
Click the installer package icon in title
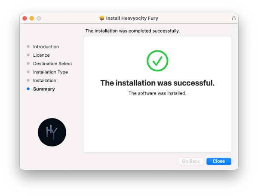pyautogui.click(x=101, y=18)
